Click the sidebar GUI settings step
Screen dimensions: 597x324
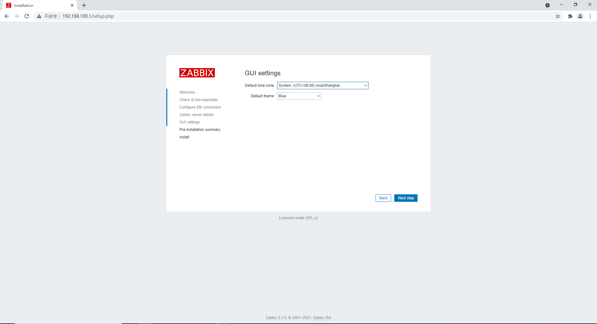190,122
